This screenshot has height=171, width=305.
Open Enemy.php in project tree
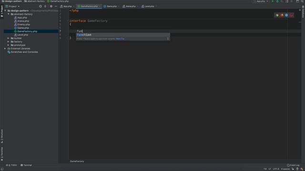pyautogui.click(x=23, y=24)
